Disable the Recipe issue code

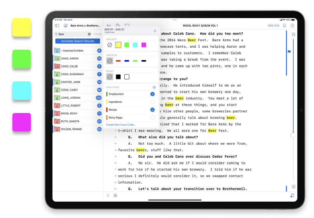(153, 109)
